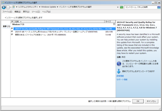Click the forward navigation arrow button

8,7
